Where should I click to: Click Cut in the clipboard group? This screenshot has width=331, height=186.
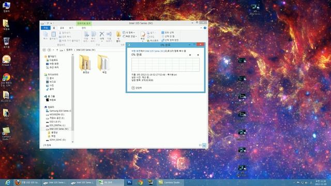point(65,33)
